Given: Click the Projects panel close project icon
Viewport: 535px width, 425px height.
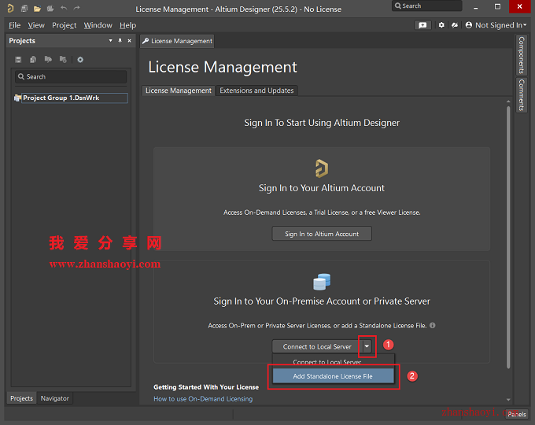Looking at the screenshot, I should 63,59.
